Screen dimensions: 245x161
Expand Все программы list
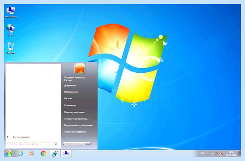tap(21, 137)
